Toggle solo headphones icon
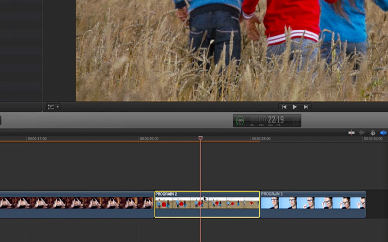The image size is (388, 242). pos(372,133)
